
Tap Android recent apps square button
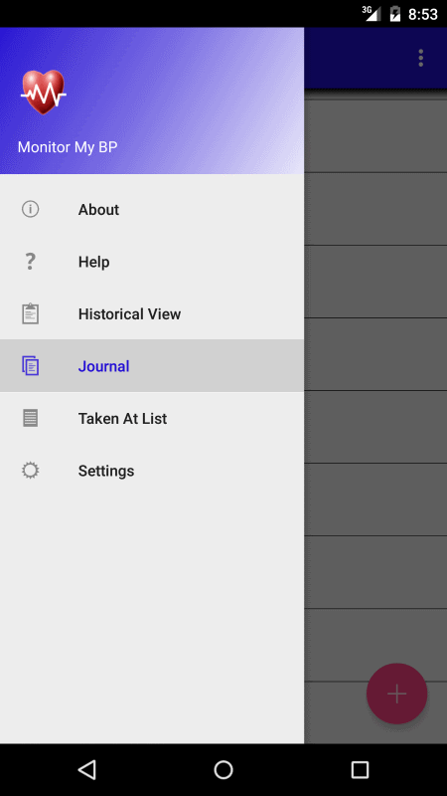(360, 769)
